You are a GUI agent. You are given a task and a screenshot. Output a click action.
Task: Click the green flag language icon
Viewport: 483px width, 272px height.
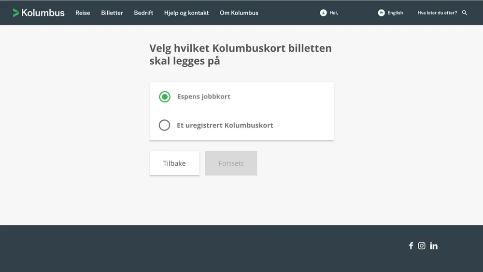click(x=381, y=13)
